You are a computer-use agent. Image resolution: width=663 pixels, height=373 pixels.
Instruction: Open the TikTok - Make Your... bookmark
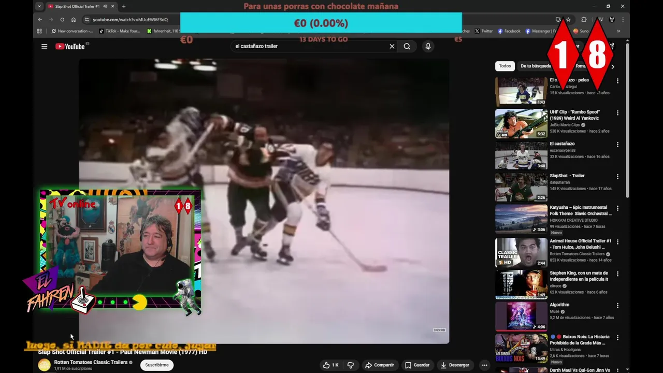120,31
